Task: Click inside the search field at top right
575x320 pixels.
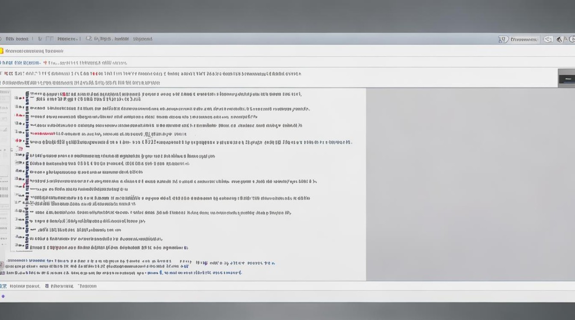Action: (524, 39)
